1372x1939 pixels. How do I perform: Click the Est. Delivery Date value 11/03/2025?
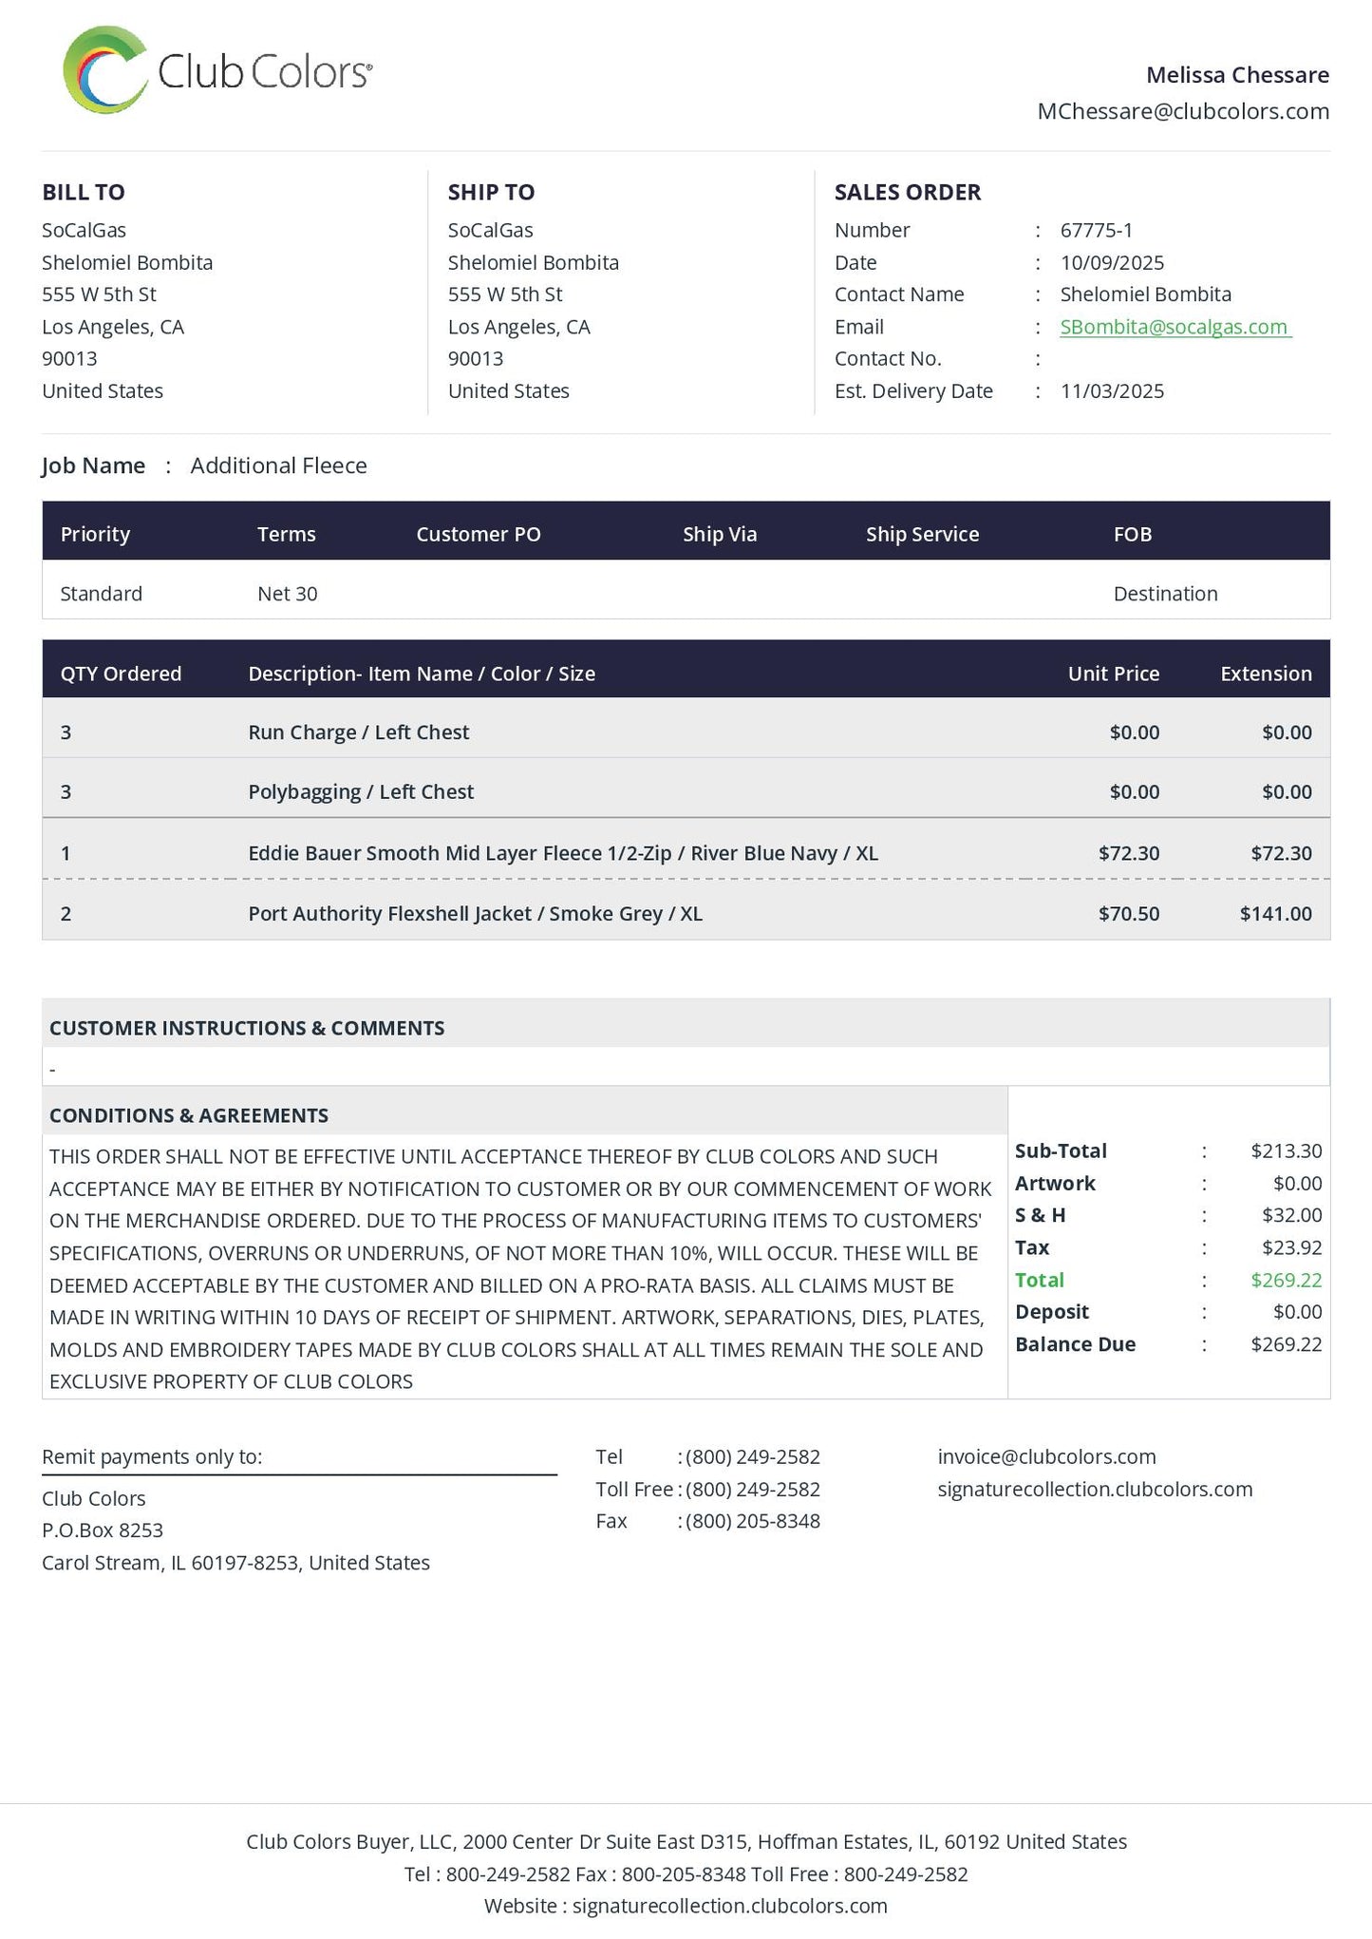pos(1112,391)
